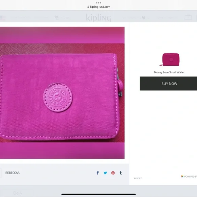Share the photo on Tumblr
The width and height of the screenshot is (197, 197).
point(121,173)
